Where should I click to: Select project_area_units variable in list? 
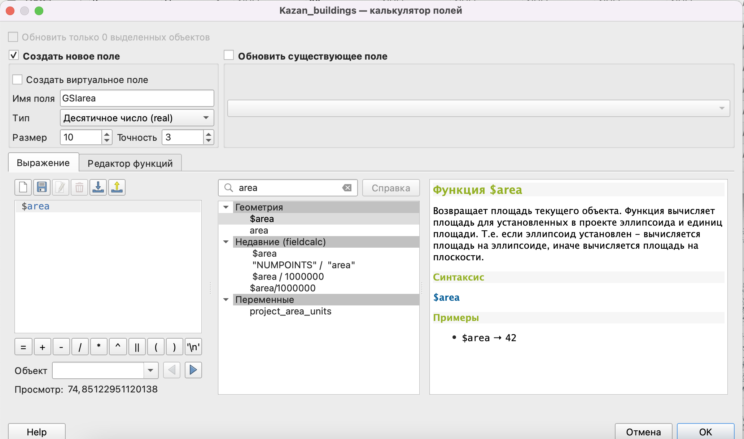pyautogui.click(x=290, y=311)
